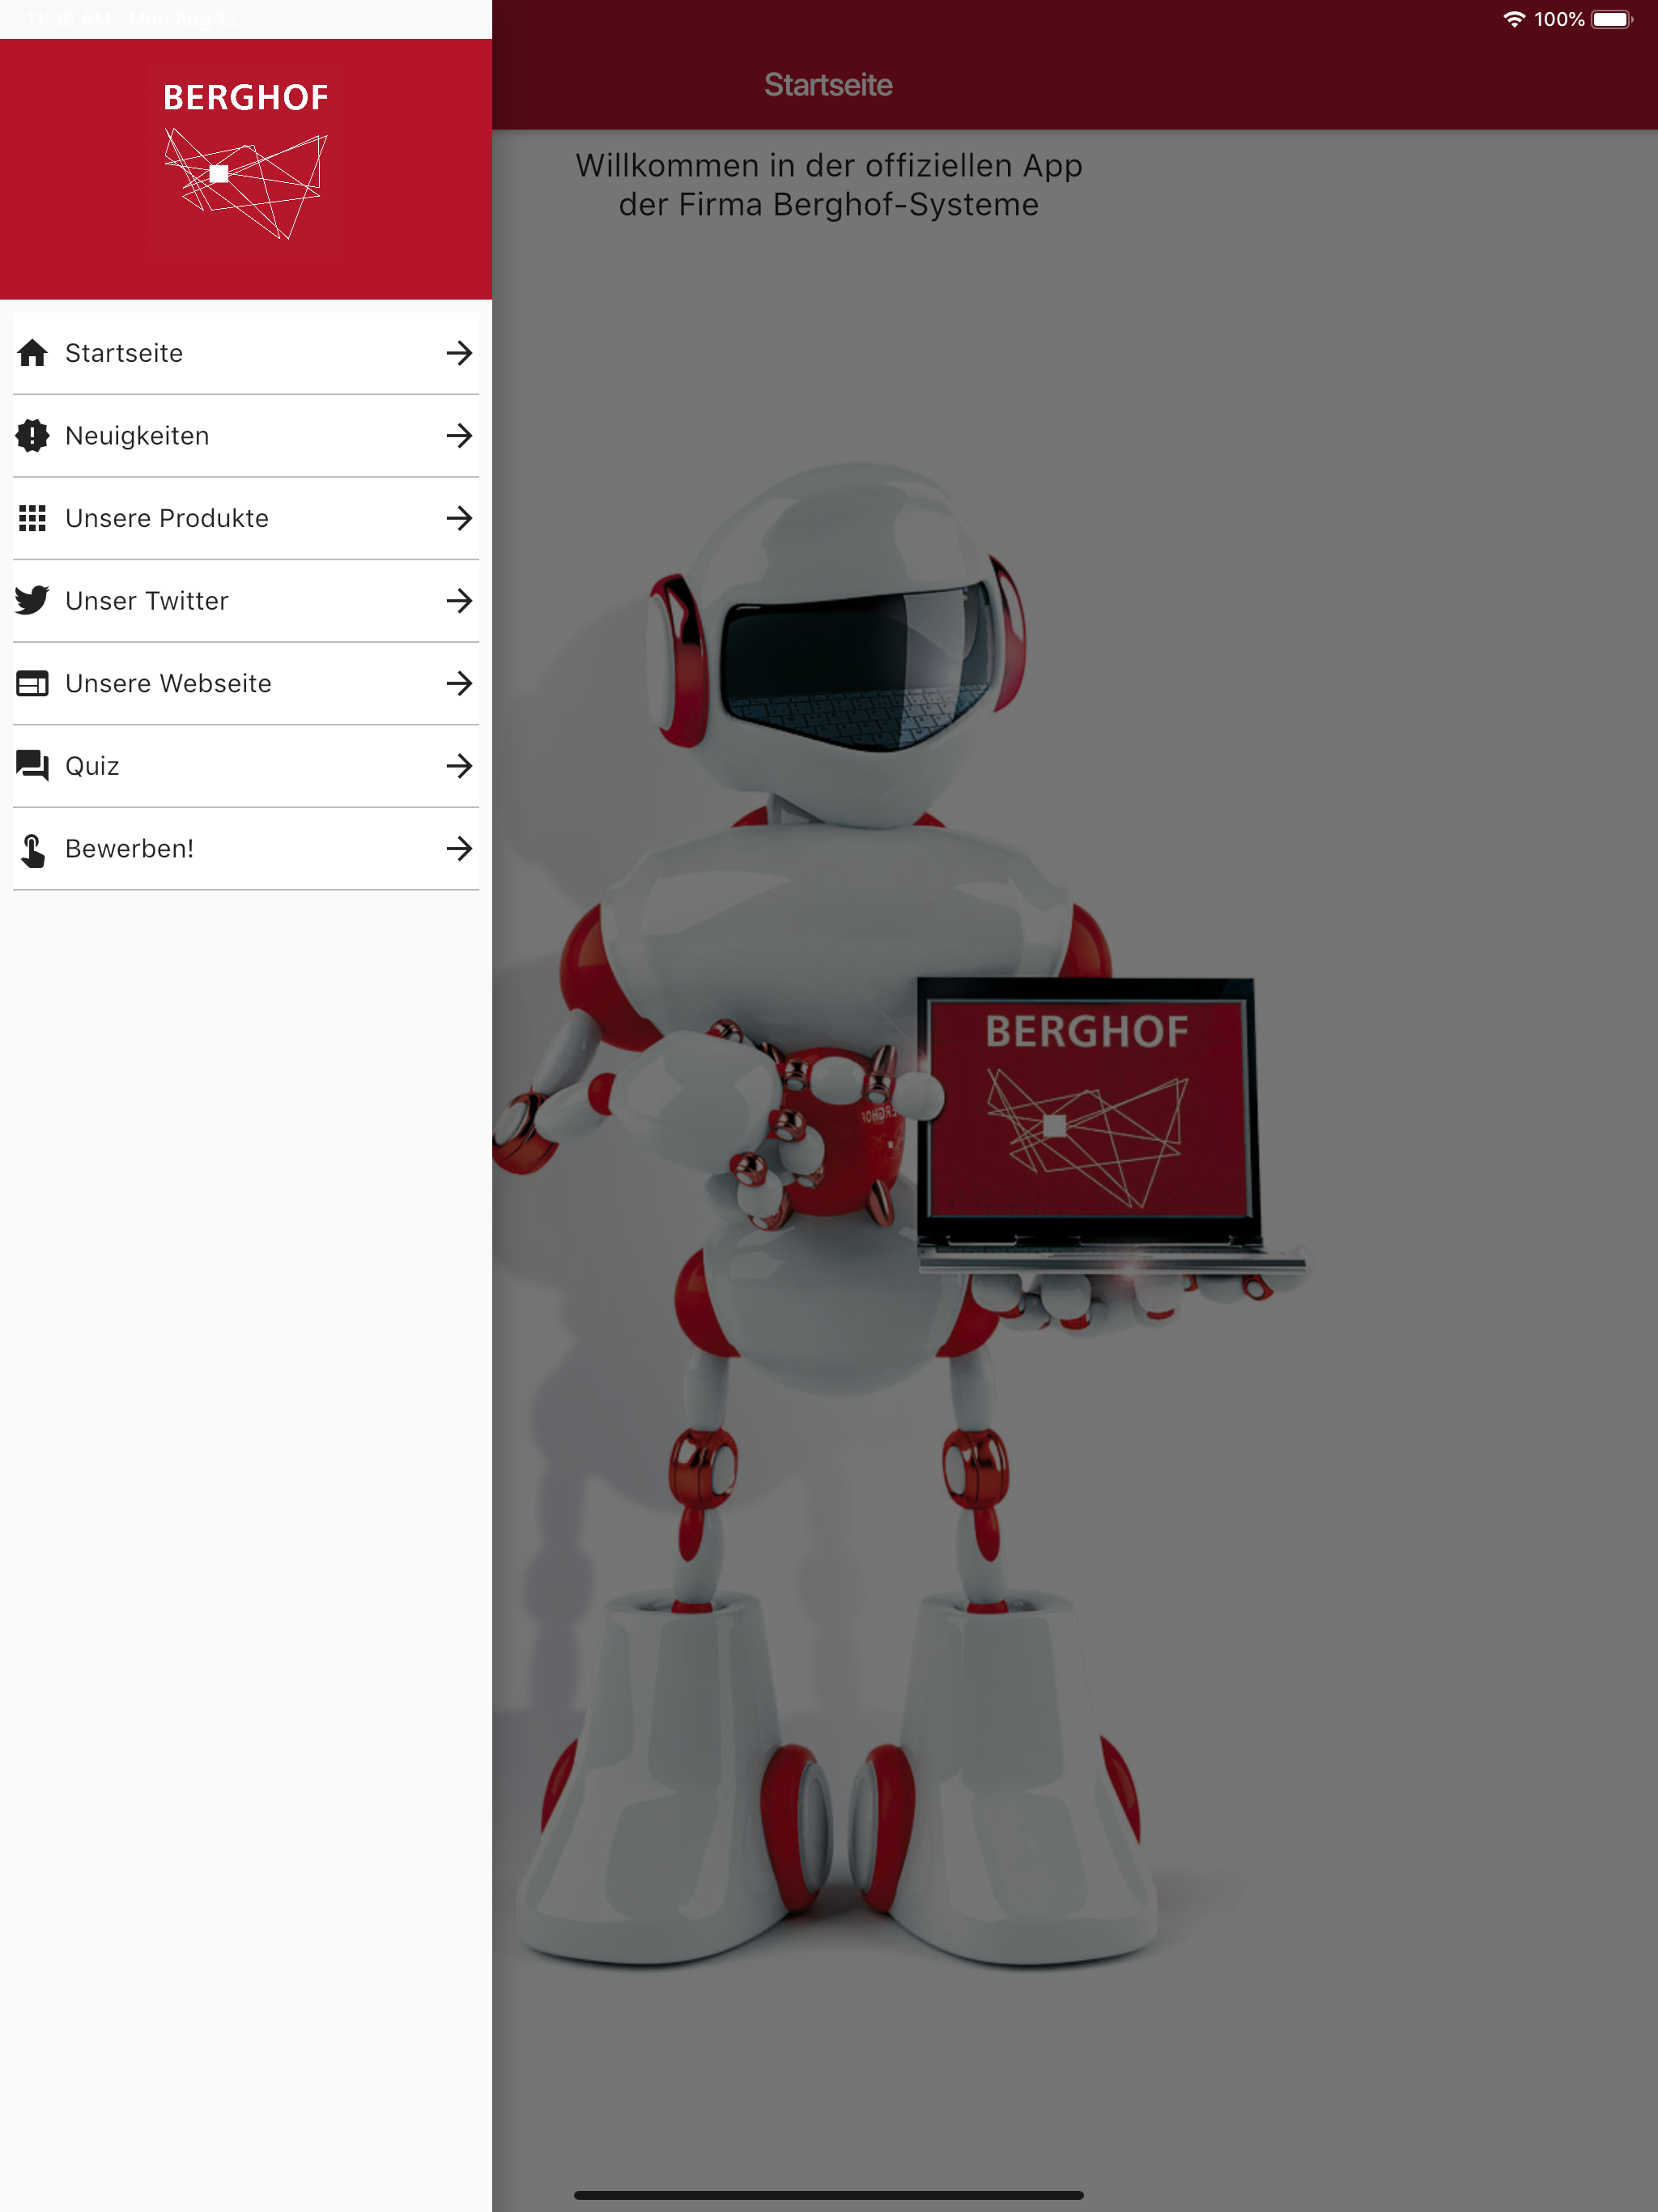Open the Neuigkeiten menu entry

[246, 436]
